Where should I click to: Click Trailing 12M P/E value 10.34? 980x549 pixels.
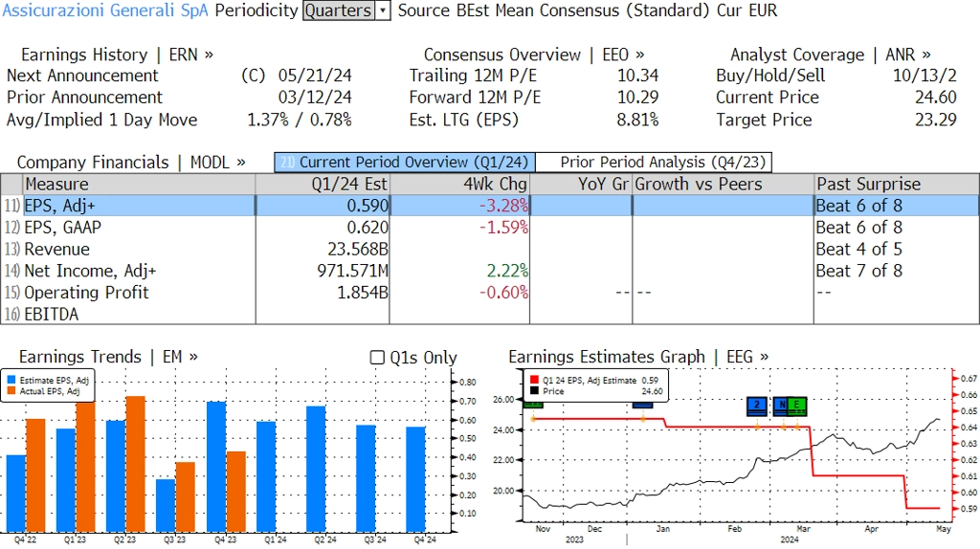[638, 76]
